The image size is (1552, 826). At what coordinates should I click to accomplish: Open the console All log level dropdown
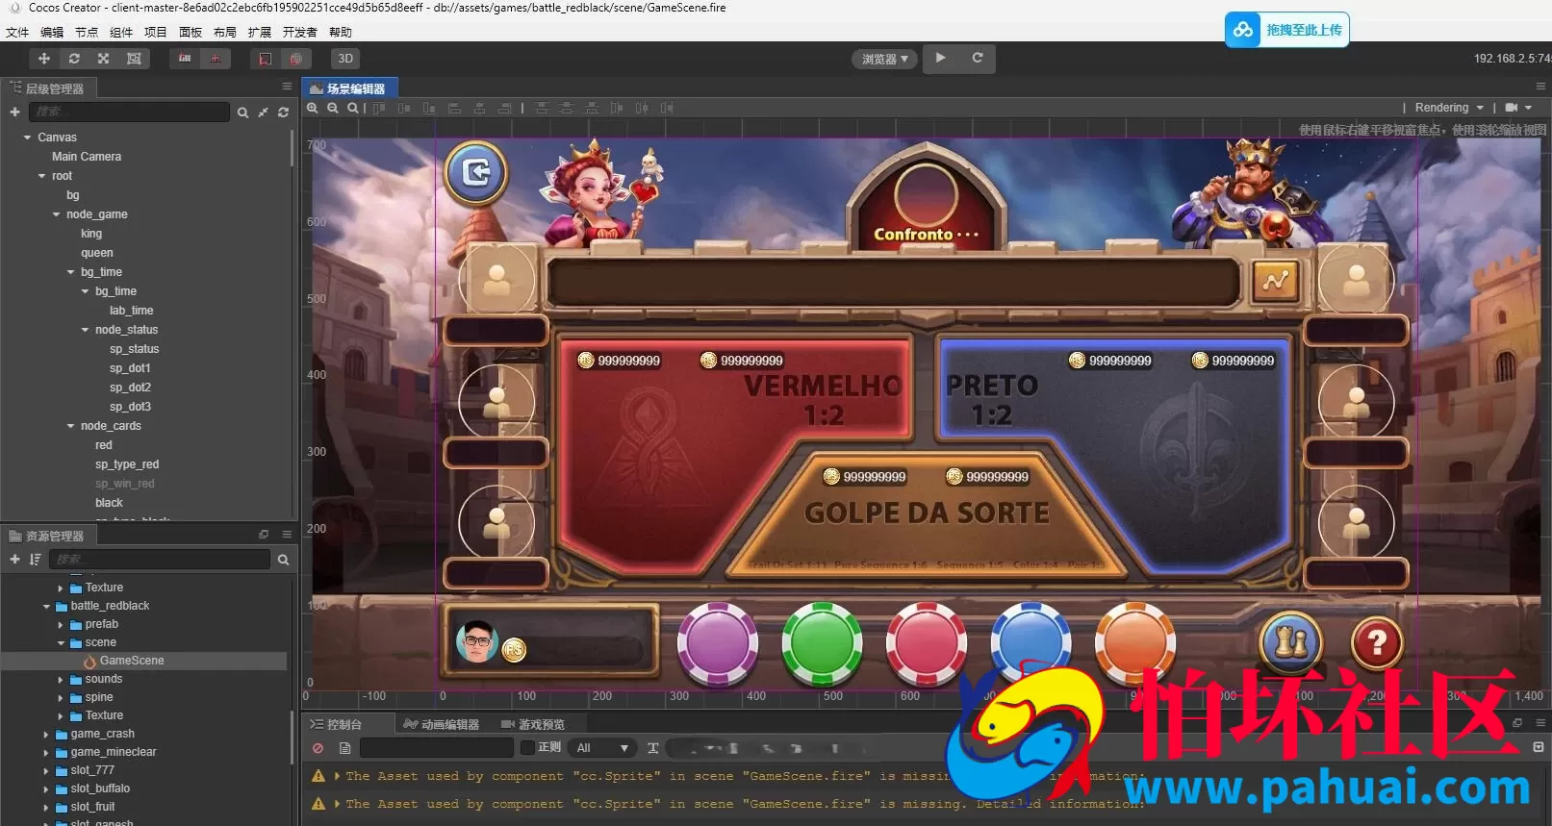pyautogui.click(x=602, y=748)
